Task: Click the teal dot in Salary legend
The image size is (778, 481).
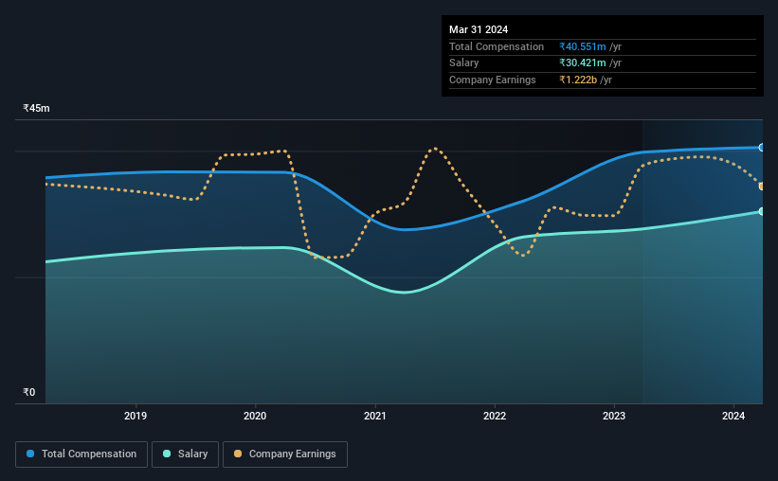Action: click(167, 454)
